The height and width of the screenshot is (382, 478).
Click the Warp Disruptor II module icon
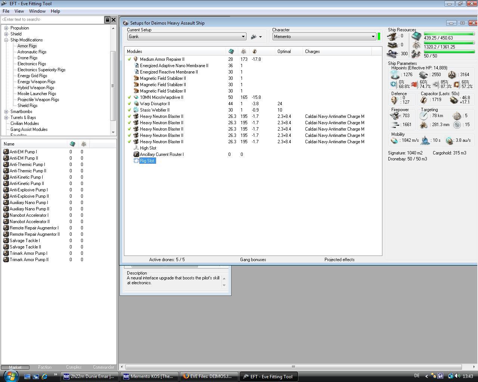(x=136, y=104)
